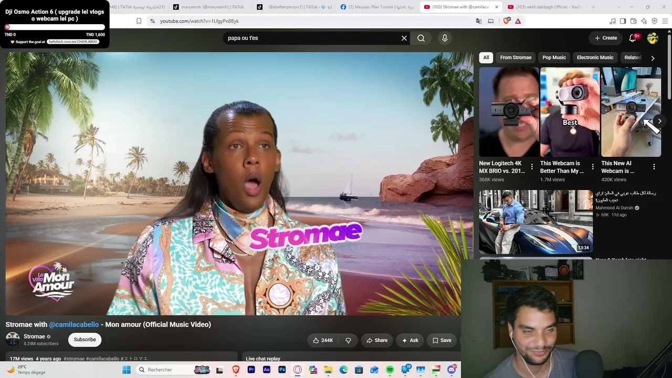The image size is (672, 378).
Task: Open This Webcam is Better Than My short
Action: tap(570, 112)
